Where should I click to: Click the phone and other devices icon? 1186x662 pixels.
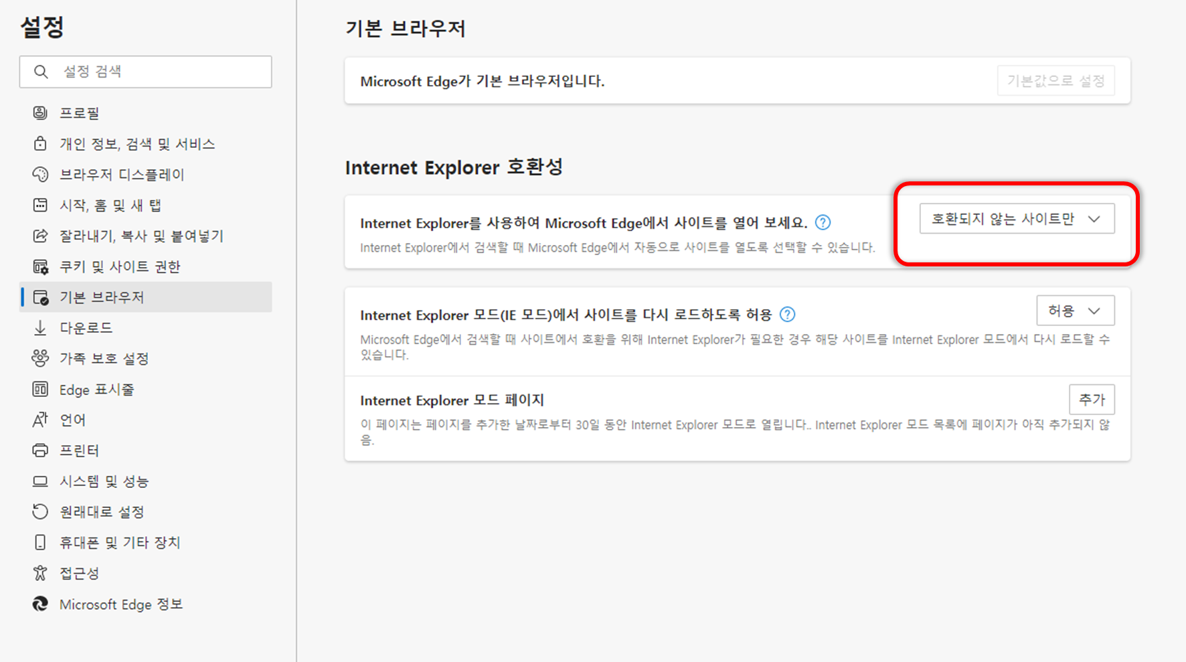[x=40, y=542]
